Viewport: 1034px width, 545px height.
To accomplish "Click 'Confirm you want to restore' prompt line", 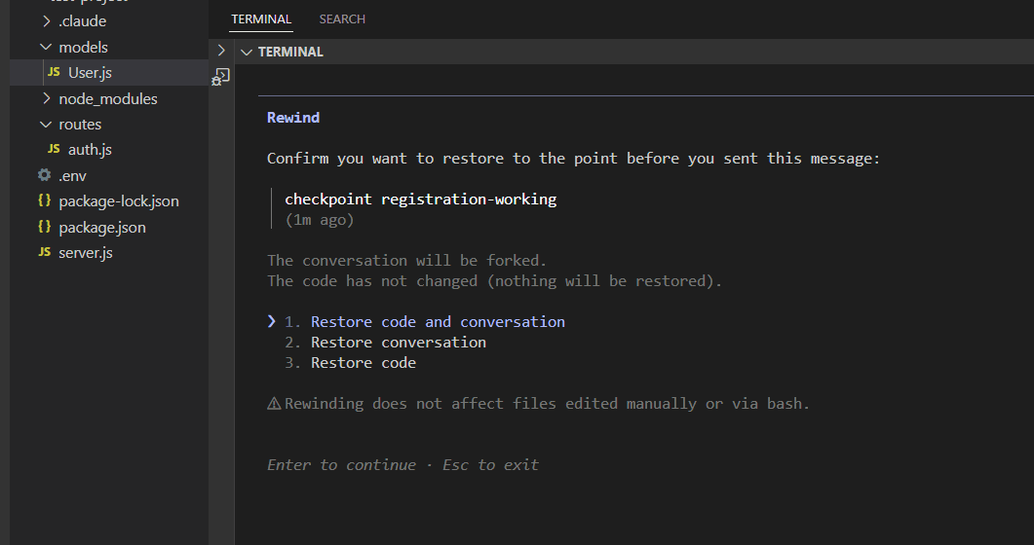I will (x=573, y=159).
